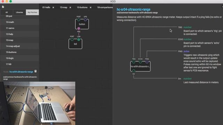Open the 16-logic patch

click(20, 58)
